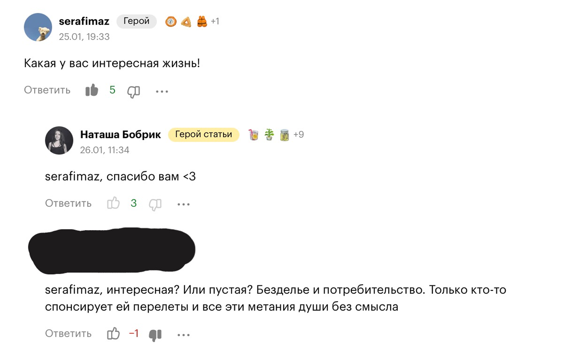Click the potted plant badge of Наташа Бобрик
571x358 pixels.
pyautogui.click(x=269, y=135)
